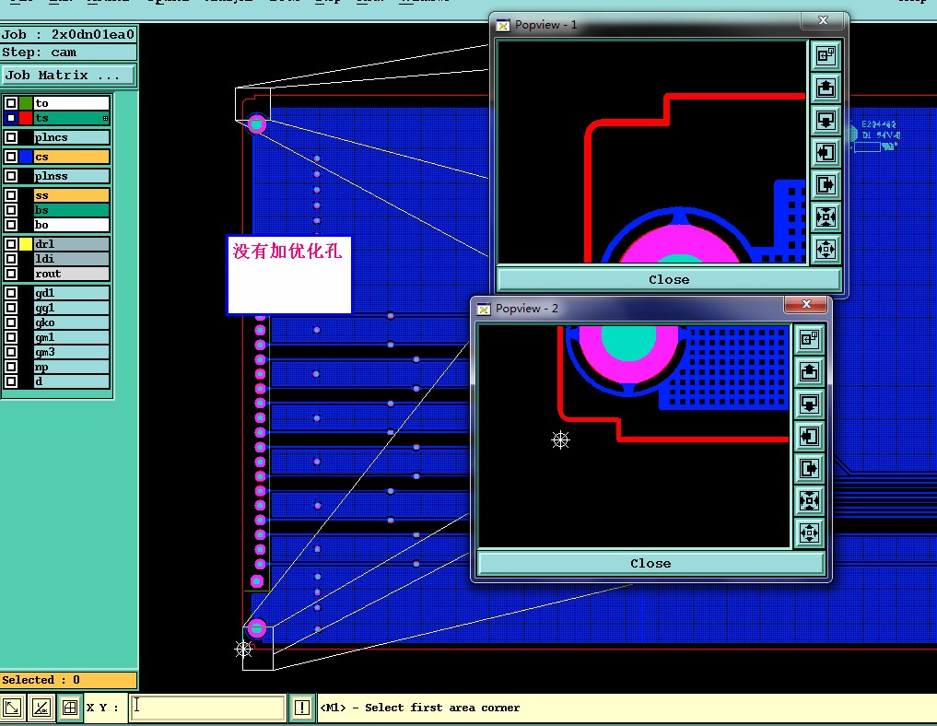Select the 'plncs' layer name
937x726 pixels.
tap(71, 137)
